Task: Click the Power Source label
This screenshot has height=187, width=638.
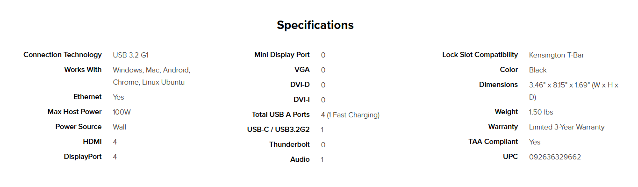Action: (78, 127)
